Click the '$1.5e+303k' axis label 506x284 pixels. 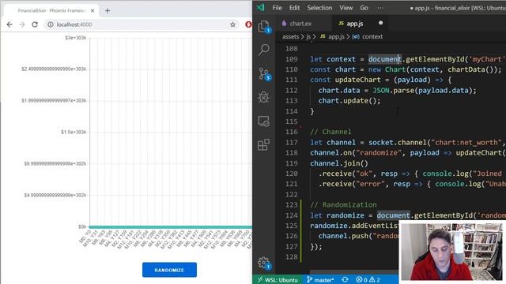click(x=74, y=132)
